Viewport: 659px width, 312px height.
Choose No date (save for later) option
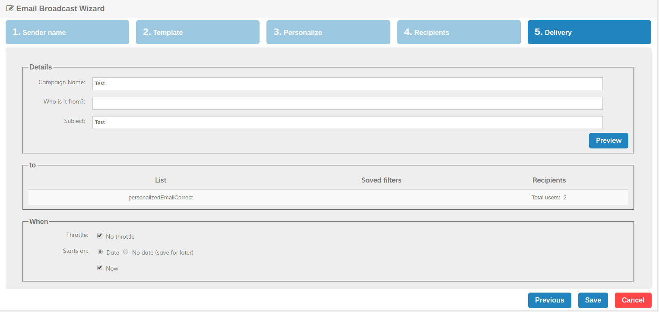coord(126,252)
